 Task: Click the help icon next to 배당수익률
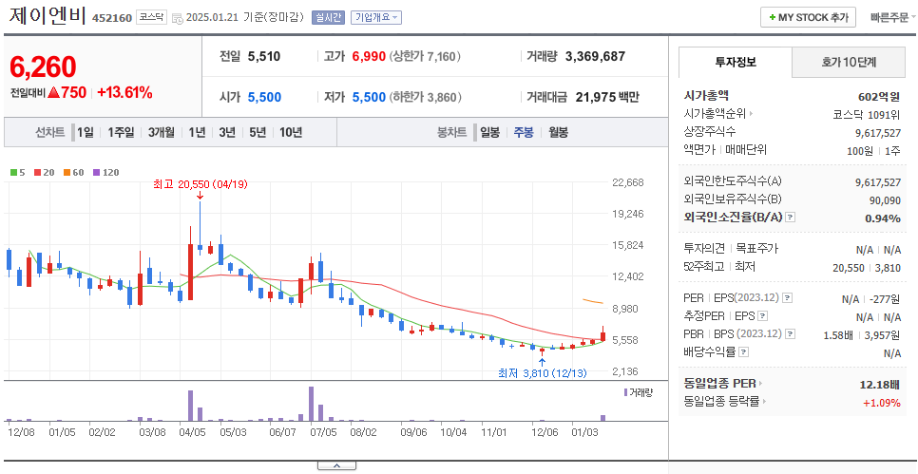(743, 352)
